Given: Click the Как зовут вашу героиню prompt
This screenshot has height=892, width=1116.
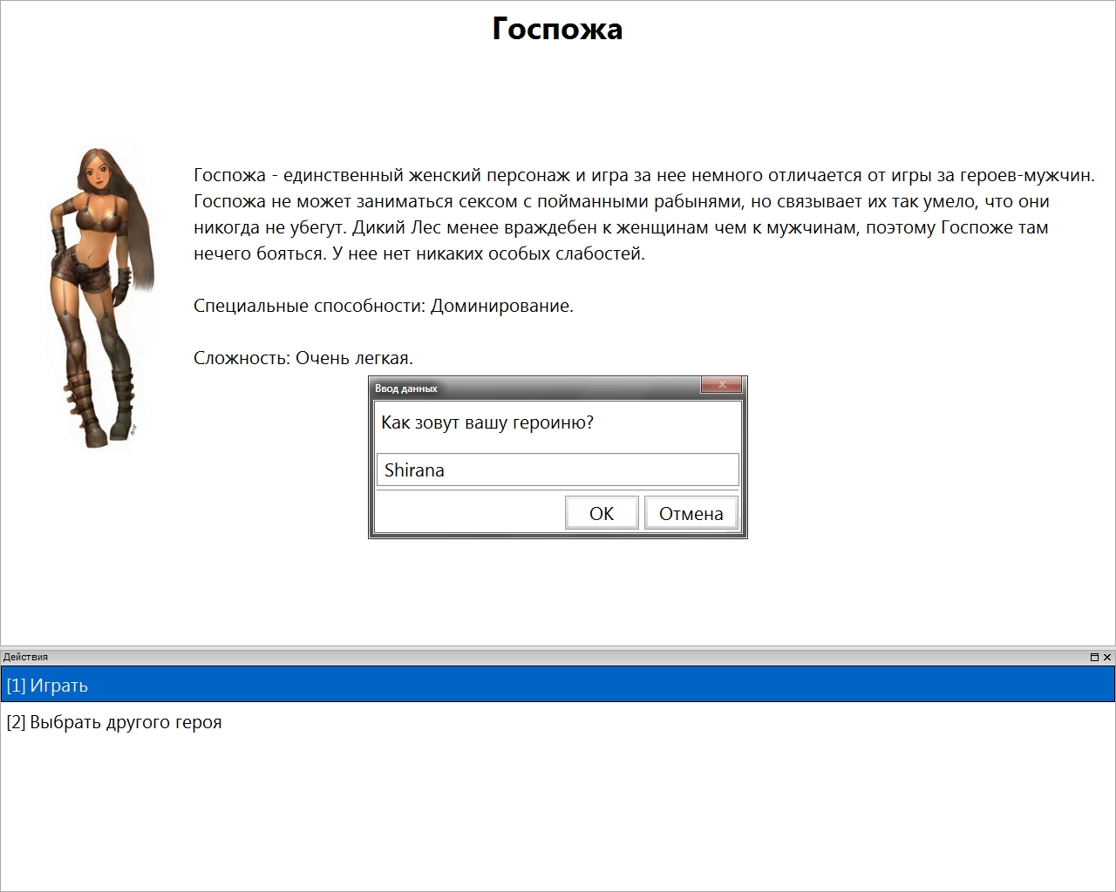Looking at the screenshot, I should click(x=487, y=423).
